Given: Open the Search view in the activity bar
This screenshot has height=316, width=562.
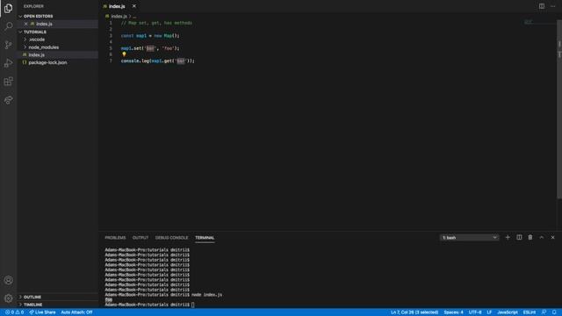Looking at the screenshot, I should (x=8, y=26).
